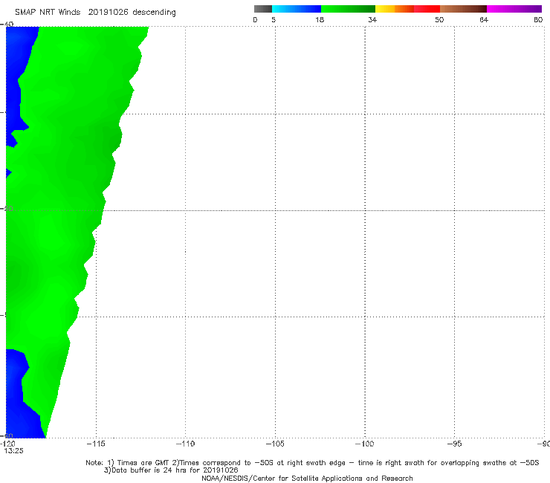Click the red segment of the colorbar
Image resolution: width=550 pixels, height=483 pixels.
(x=427, y=9)
